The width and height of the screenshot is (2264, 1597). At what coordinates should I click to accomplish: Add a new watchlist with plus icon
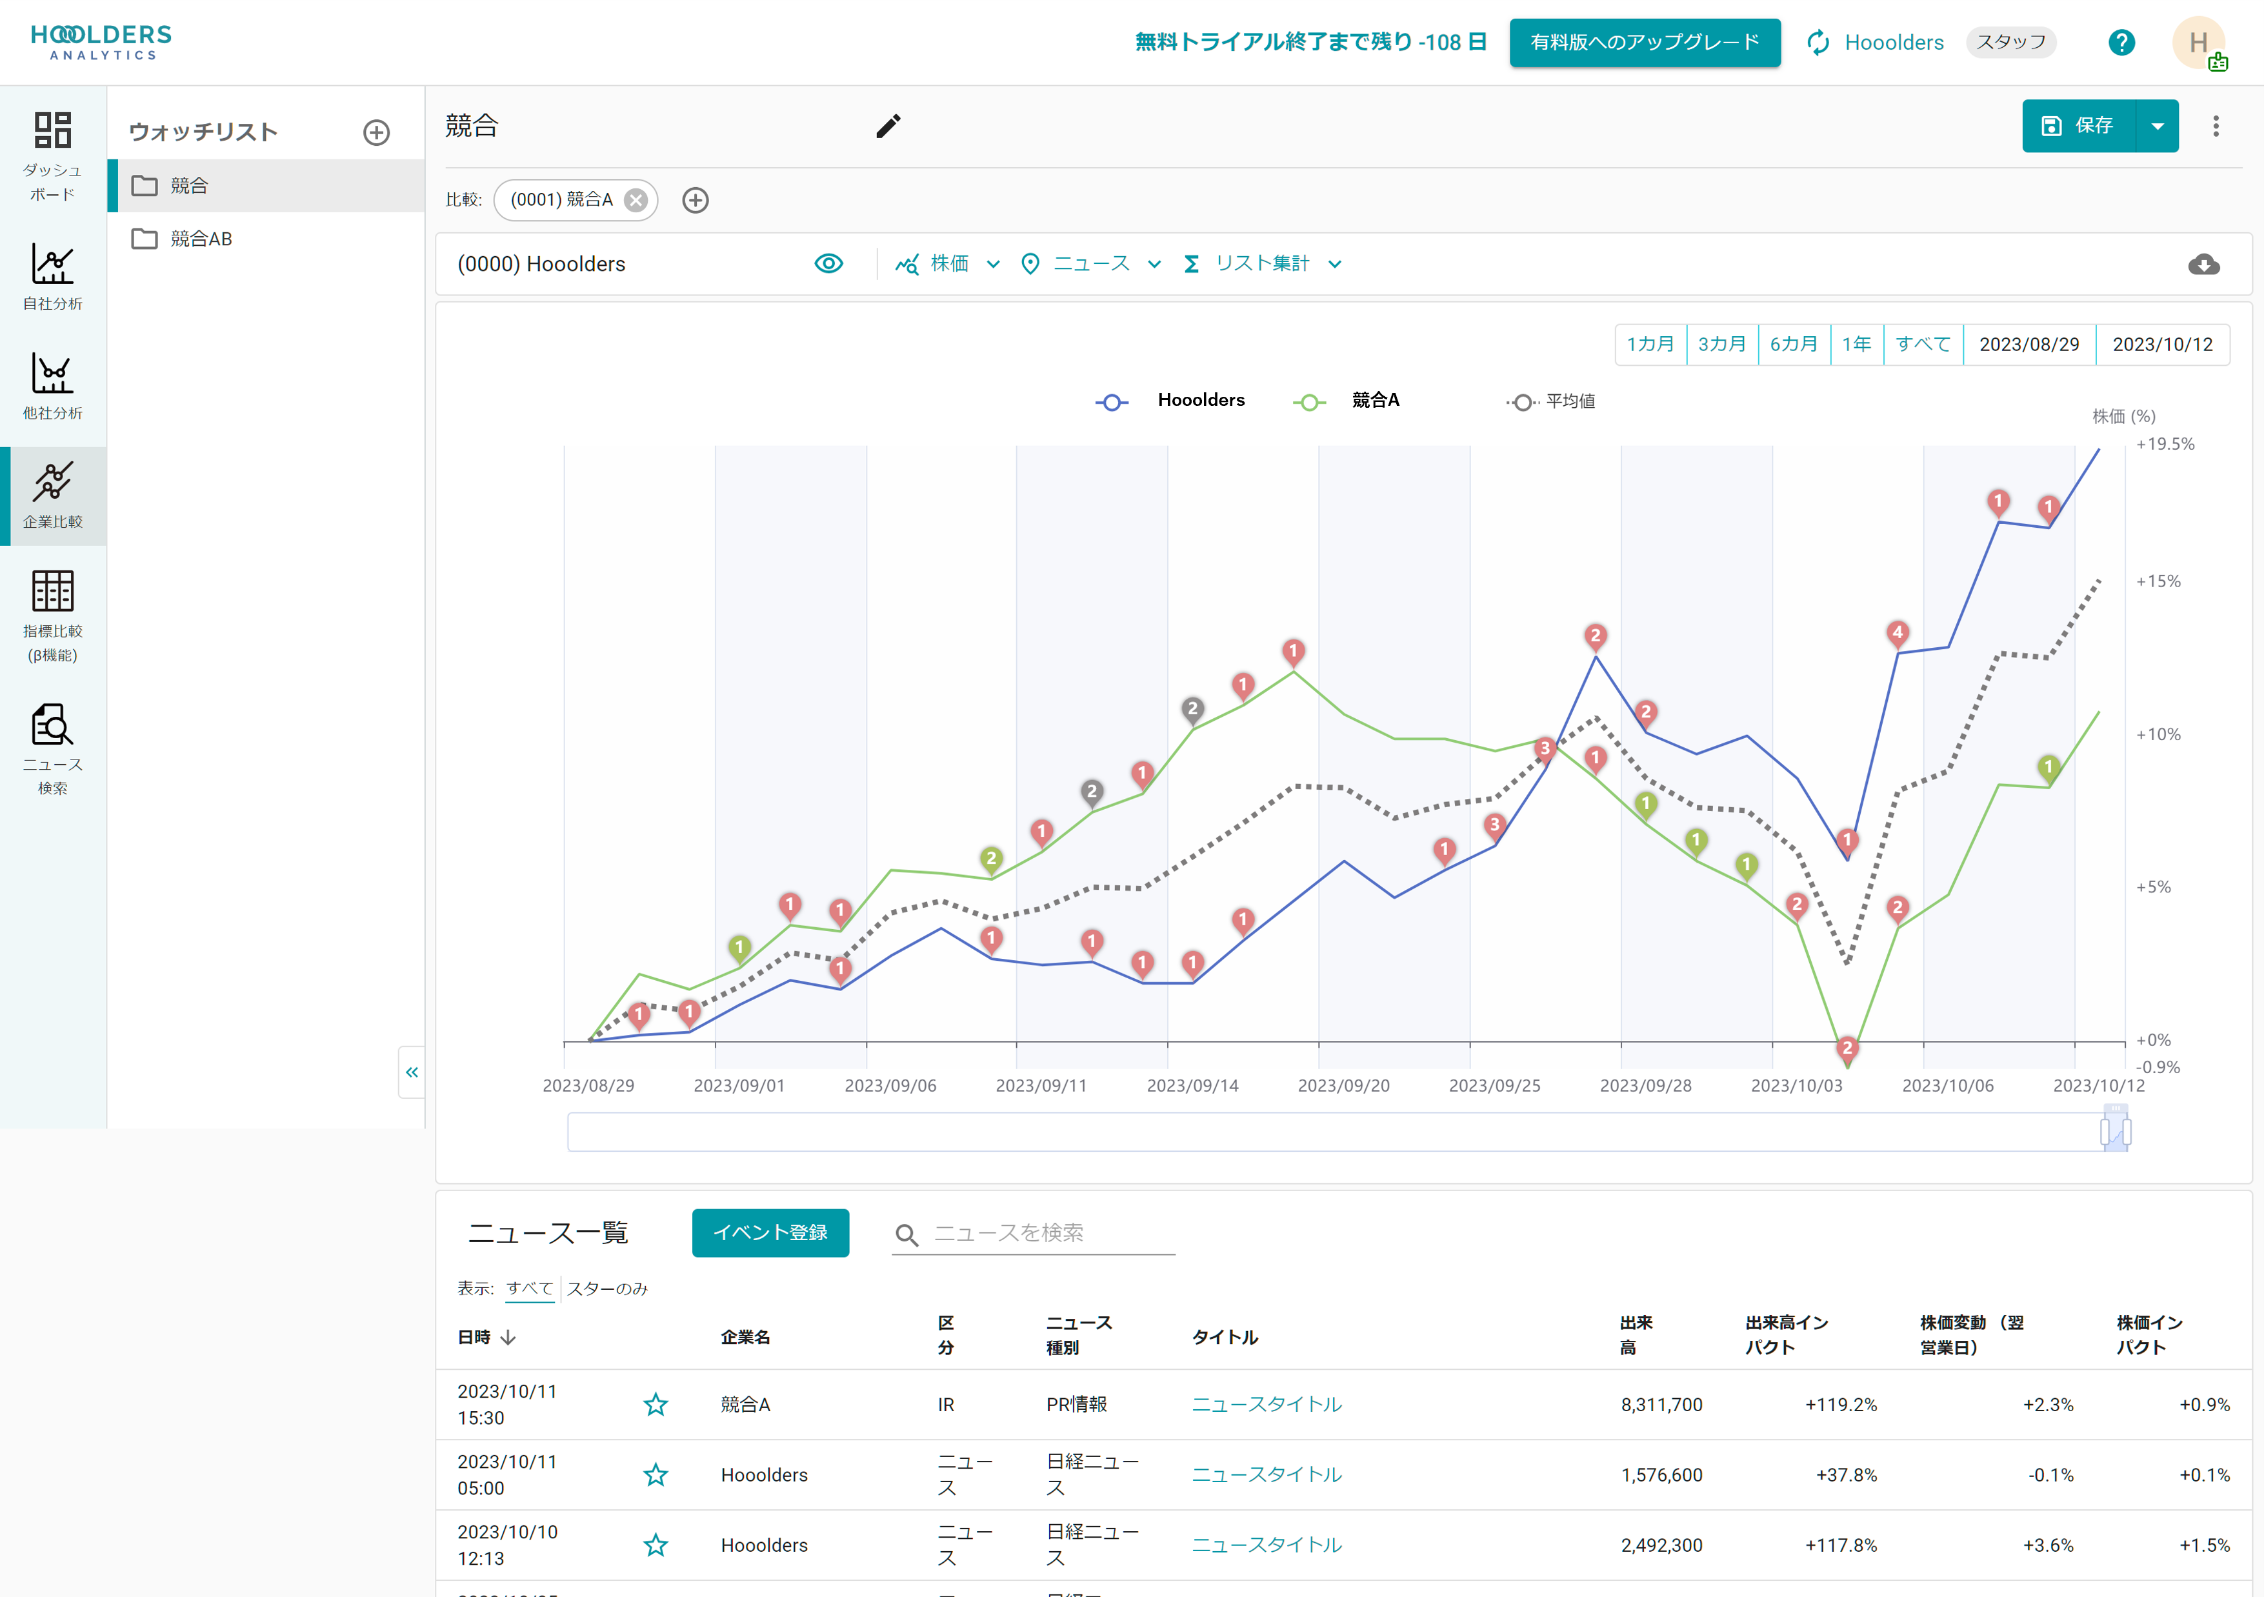click(x=377, y=132)
